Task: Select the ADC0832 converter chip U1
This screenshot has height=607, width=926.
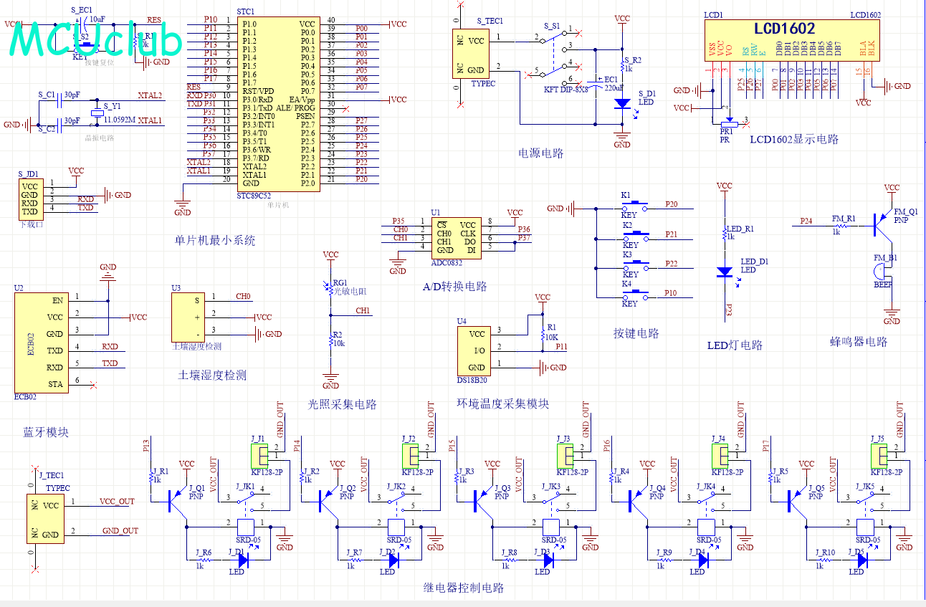Action: tap(457, 237)
